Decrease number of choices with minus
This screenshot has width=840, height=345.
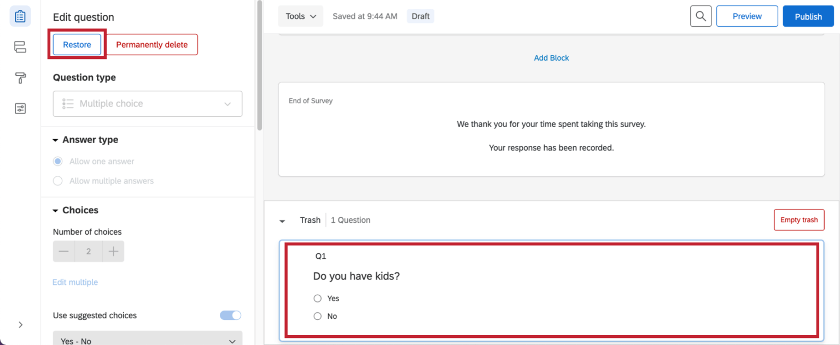click(63, 251)
